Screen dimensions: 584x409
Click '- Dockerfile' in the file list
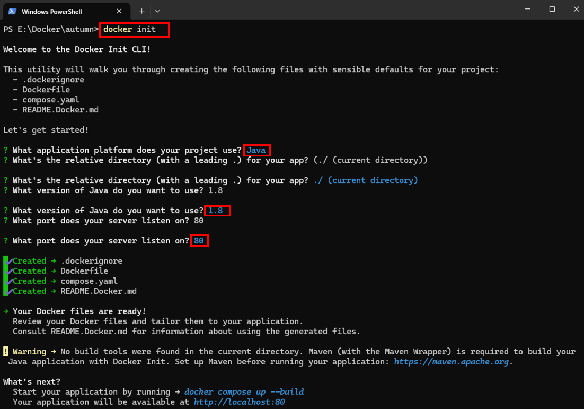click(41, 90)
